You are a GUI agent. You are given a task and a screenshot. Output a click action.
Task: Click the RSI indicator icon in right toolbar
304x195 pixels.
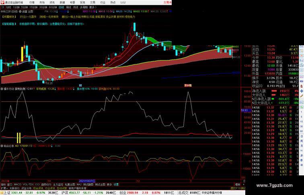pos(302,81)
